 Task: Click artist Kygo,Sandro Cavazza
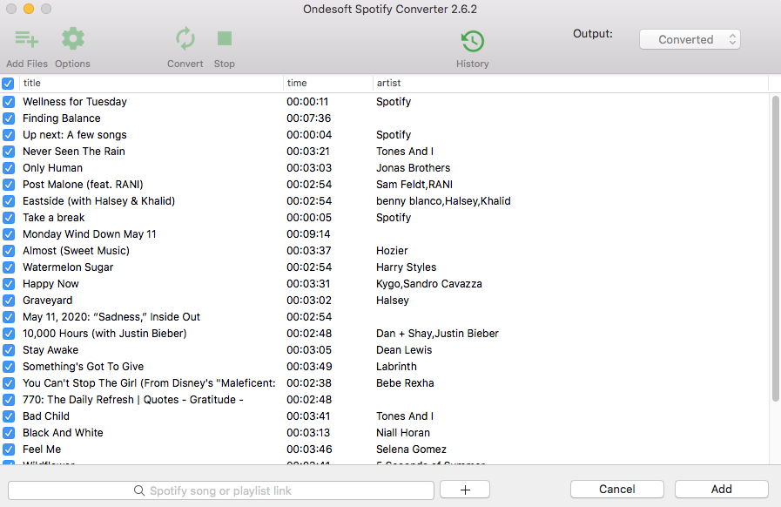429,284
